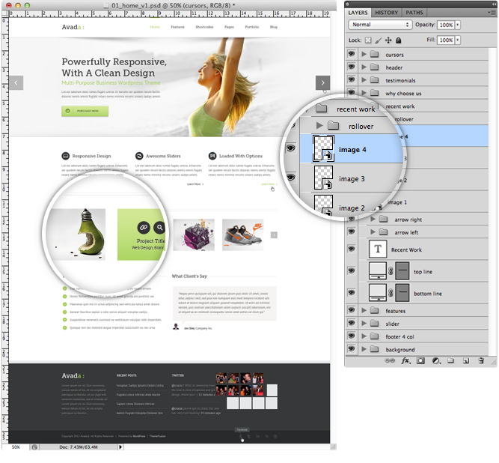Hide the background layer group
The width and height of the screenshot is (499, 463).
point(352,349)
